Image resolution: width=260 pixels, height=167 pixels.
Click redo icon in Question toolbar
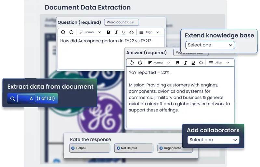pos(71,32)
